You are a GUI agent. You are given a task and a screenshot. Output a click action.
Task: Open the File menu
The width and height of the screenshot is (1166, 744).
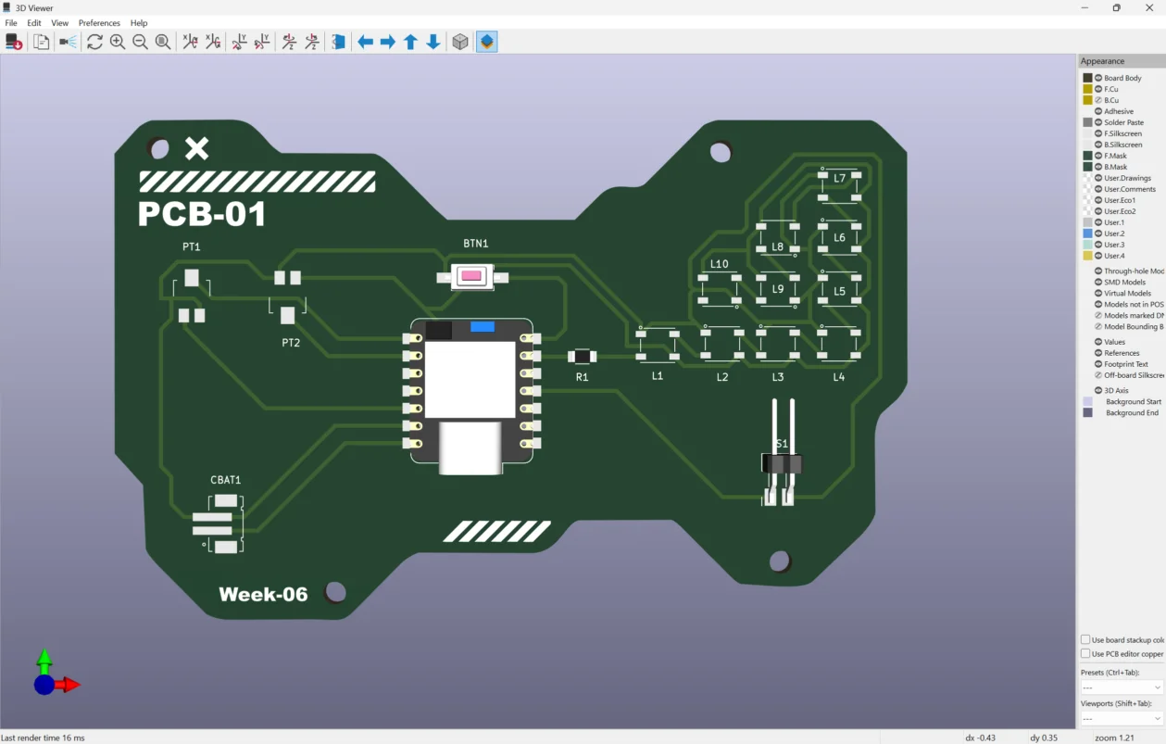(x=11, y=23)
